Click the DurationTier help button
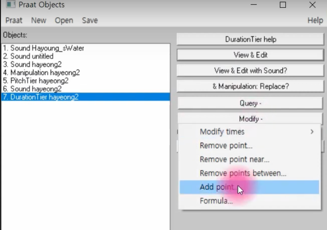The height and width of the screenshot is (230, 327). click(250, 39)
